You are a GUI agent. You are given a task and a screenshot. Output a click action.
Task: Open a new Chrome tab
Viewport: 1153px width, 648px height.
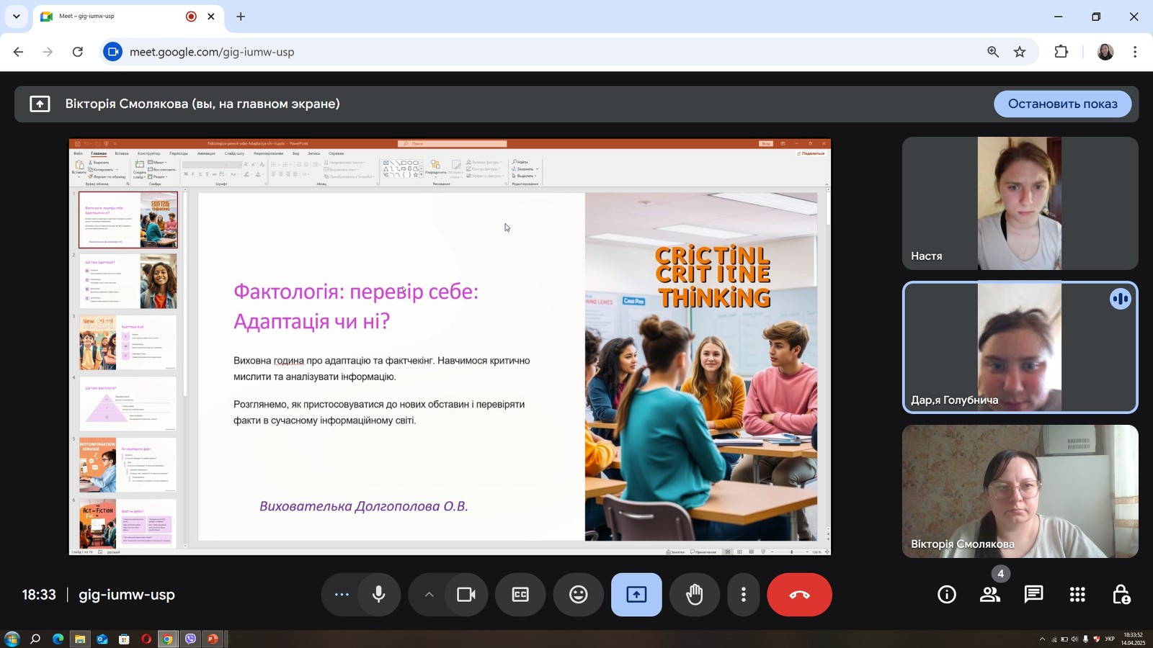click(241, 17)
